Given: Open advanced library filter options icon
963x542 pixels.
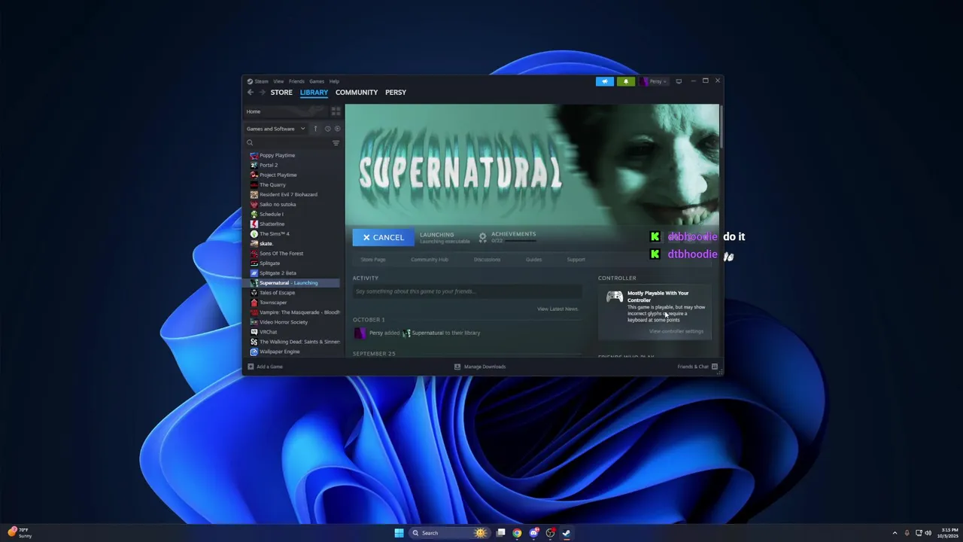Looking at the screenshot, I should tap(336, 143).
